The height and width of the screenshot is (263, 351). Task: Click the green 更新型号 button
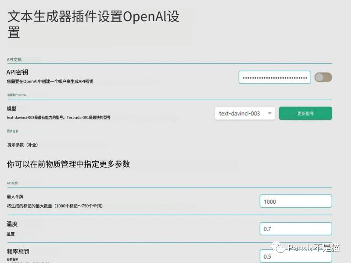(305, 113)
